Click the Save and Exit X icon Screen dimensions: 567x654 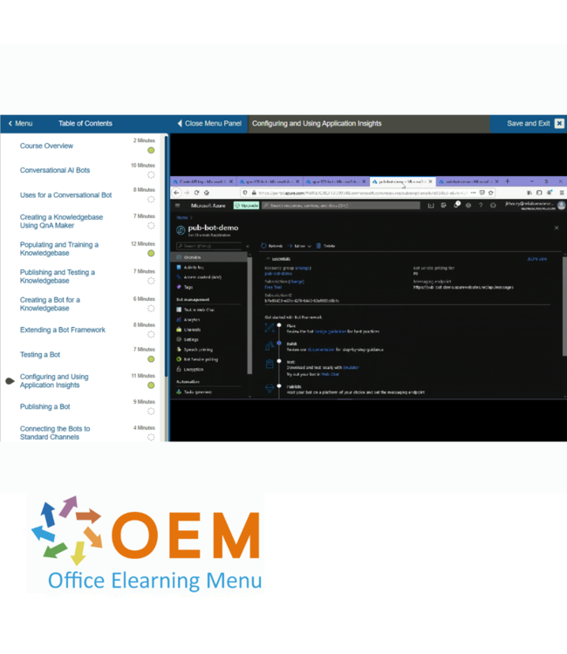tap(559, 124)
